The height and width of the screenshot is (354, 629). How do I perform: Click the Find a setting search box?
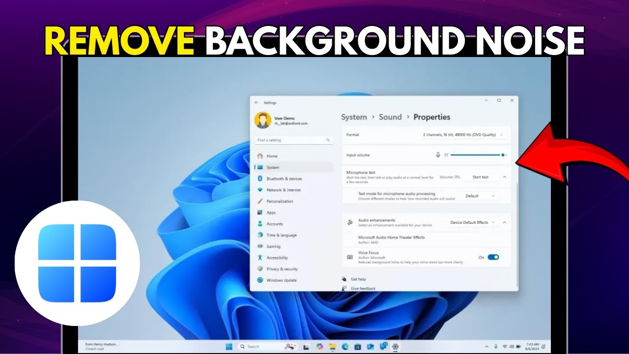click(x=294, y=140)
